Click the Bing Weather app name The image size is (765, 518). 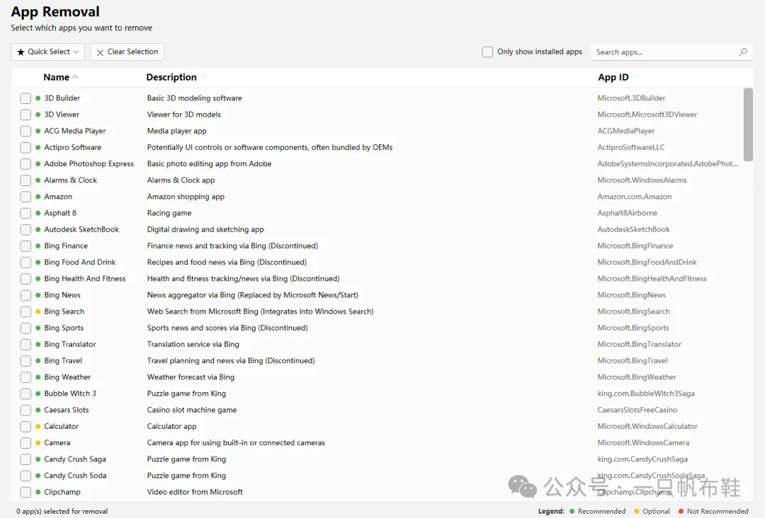pos(67,377)
